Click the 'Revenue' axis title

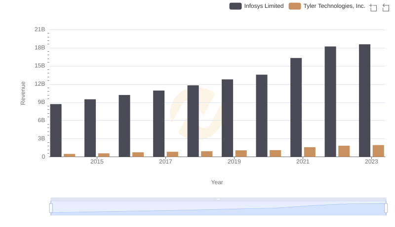(x=23, y=93)
